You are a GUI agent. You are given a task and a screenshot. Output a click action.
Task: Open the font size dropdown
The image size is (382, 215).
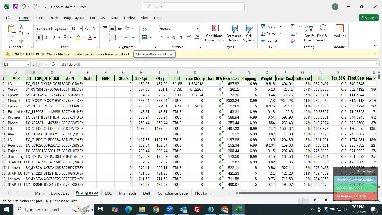81,29
